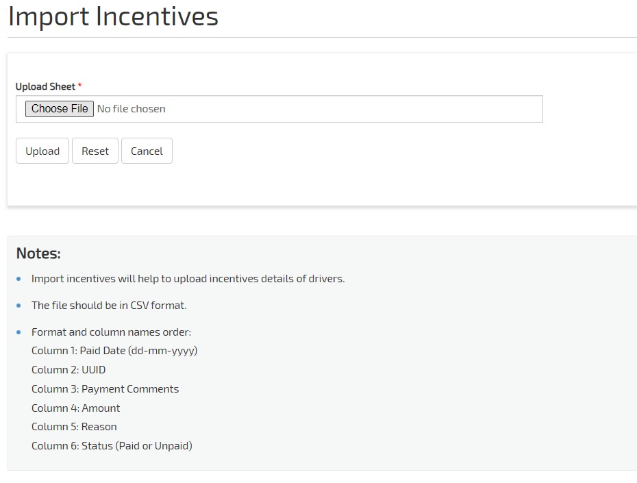Click the red required asterisk
The width and height of the screenshot is (637, 483).
79,86
